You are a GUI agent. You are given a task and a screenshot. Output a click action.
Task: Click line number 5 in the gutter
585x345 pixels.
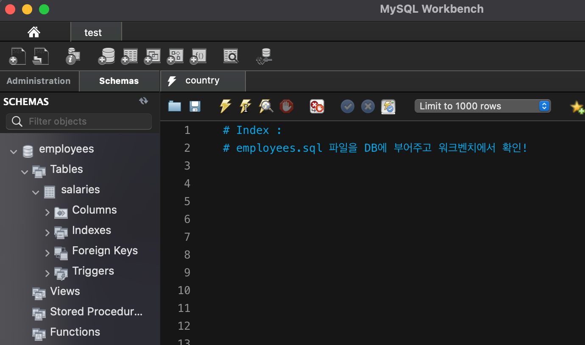pos(187,201)
